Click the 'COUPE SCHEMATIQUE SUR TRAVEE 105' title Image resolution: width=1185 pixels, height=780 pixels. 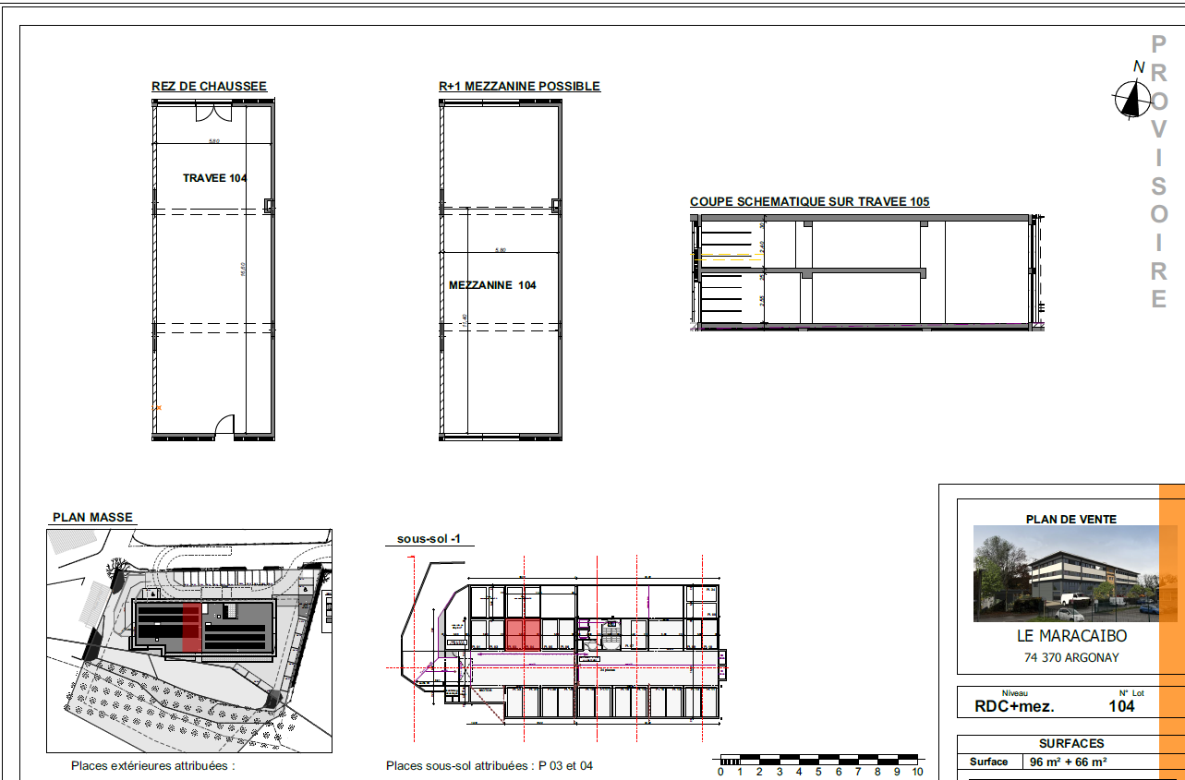[x=809, y=202]
